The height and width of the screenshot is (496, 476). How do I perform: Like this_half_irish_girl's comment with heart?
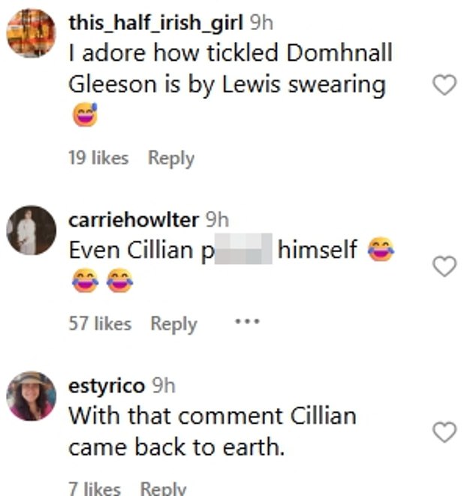point(444,85)
